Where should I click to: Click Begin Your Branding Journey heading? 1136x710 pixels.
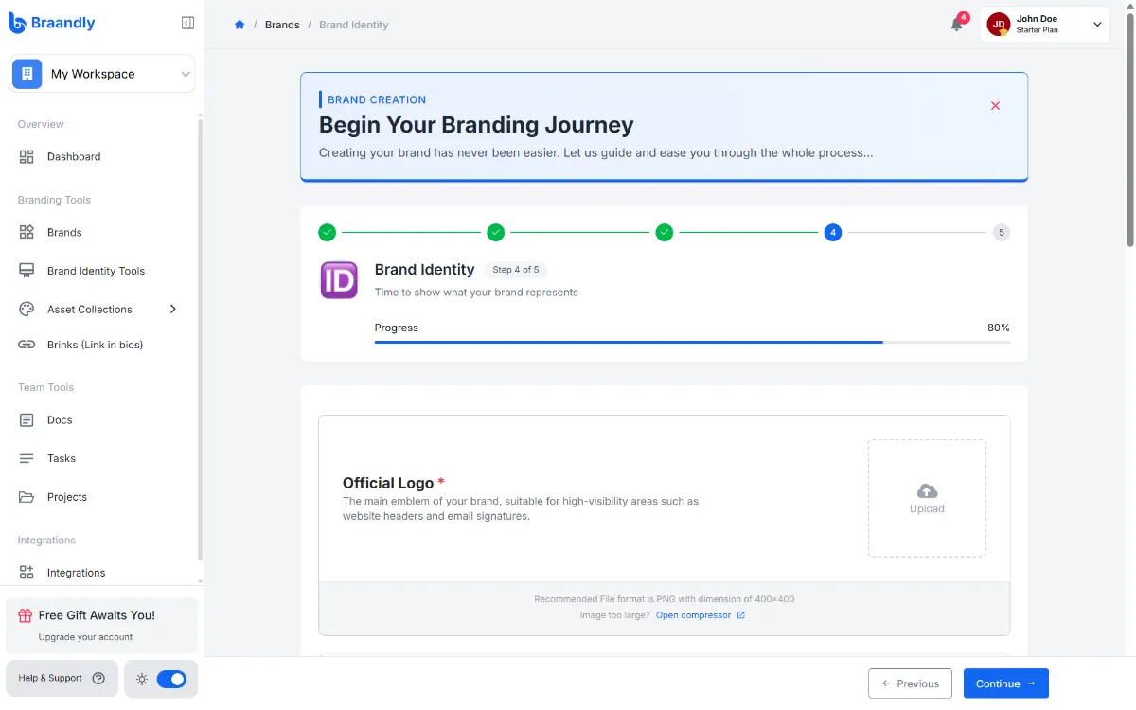click(476, 125)
